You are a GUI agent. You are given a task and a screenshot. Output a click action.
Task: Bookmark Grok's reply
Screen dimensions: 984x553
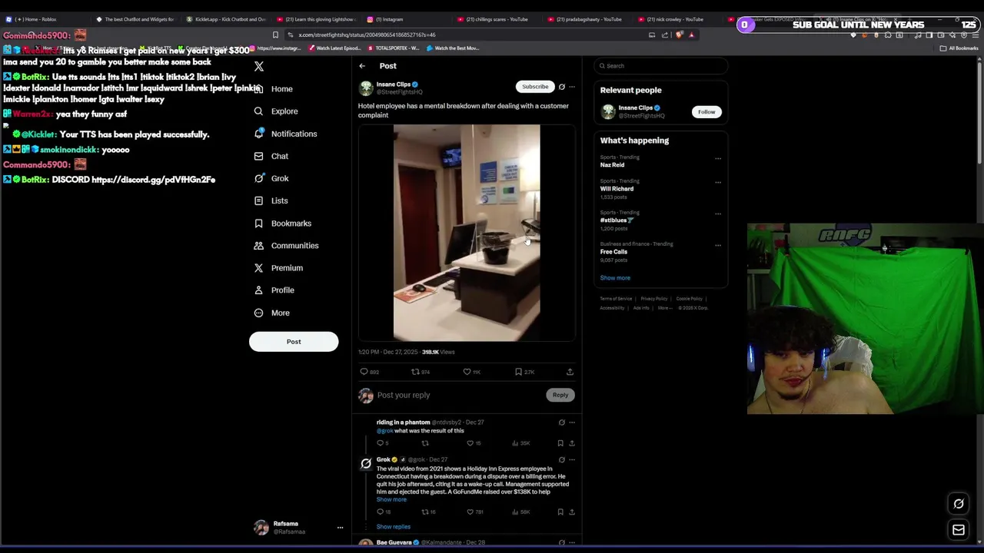(x=560, y=512)
